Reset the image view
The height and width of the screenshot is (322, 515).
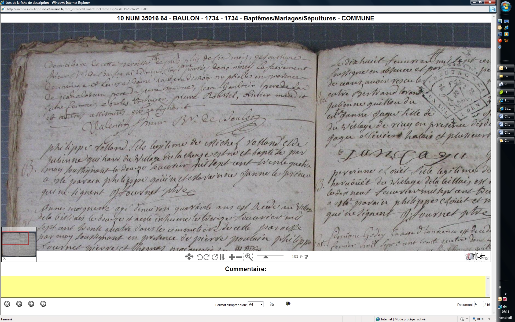(214, 257)
